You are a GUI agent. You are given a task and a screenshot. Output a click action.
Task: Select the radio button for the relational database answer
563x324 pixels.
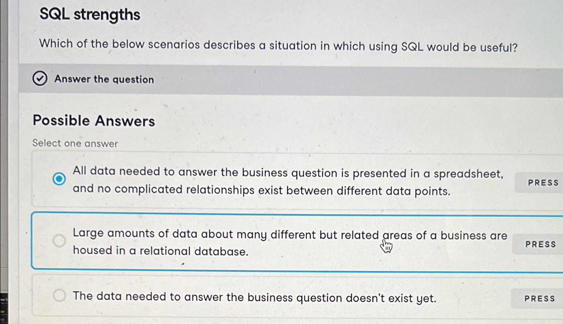59,241
